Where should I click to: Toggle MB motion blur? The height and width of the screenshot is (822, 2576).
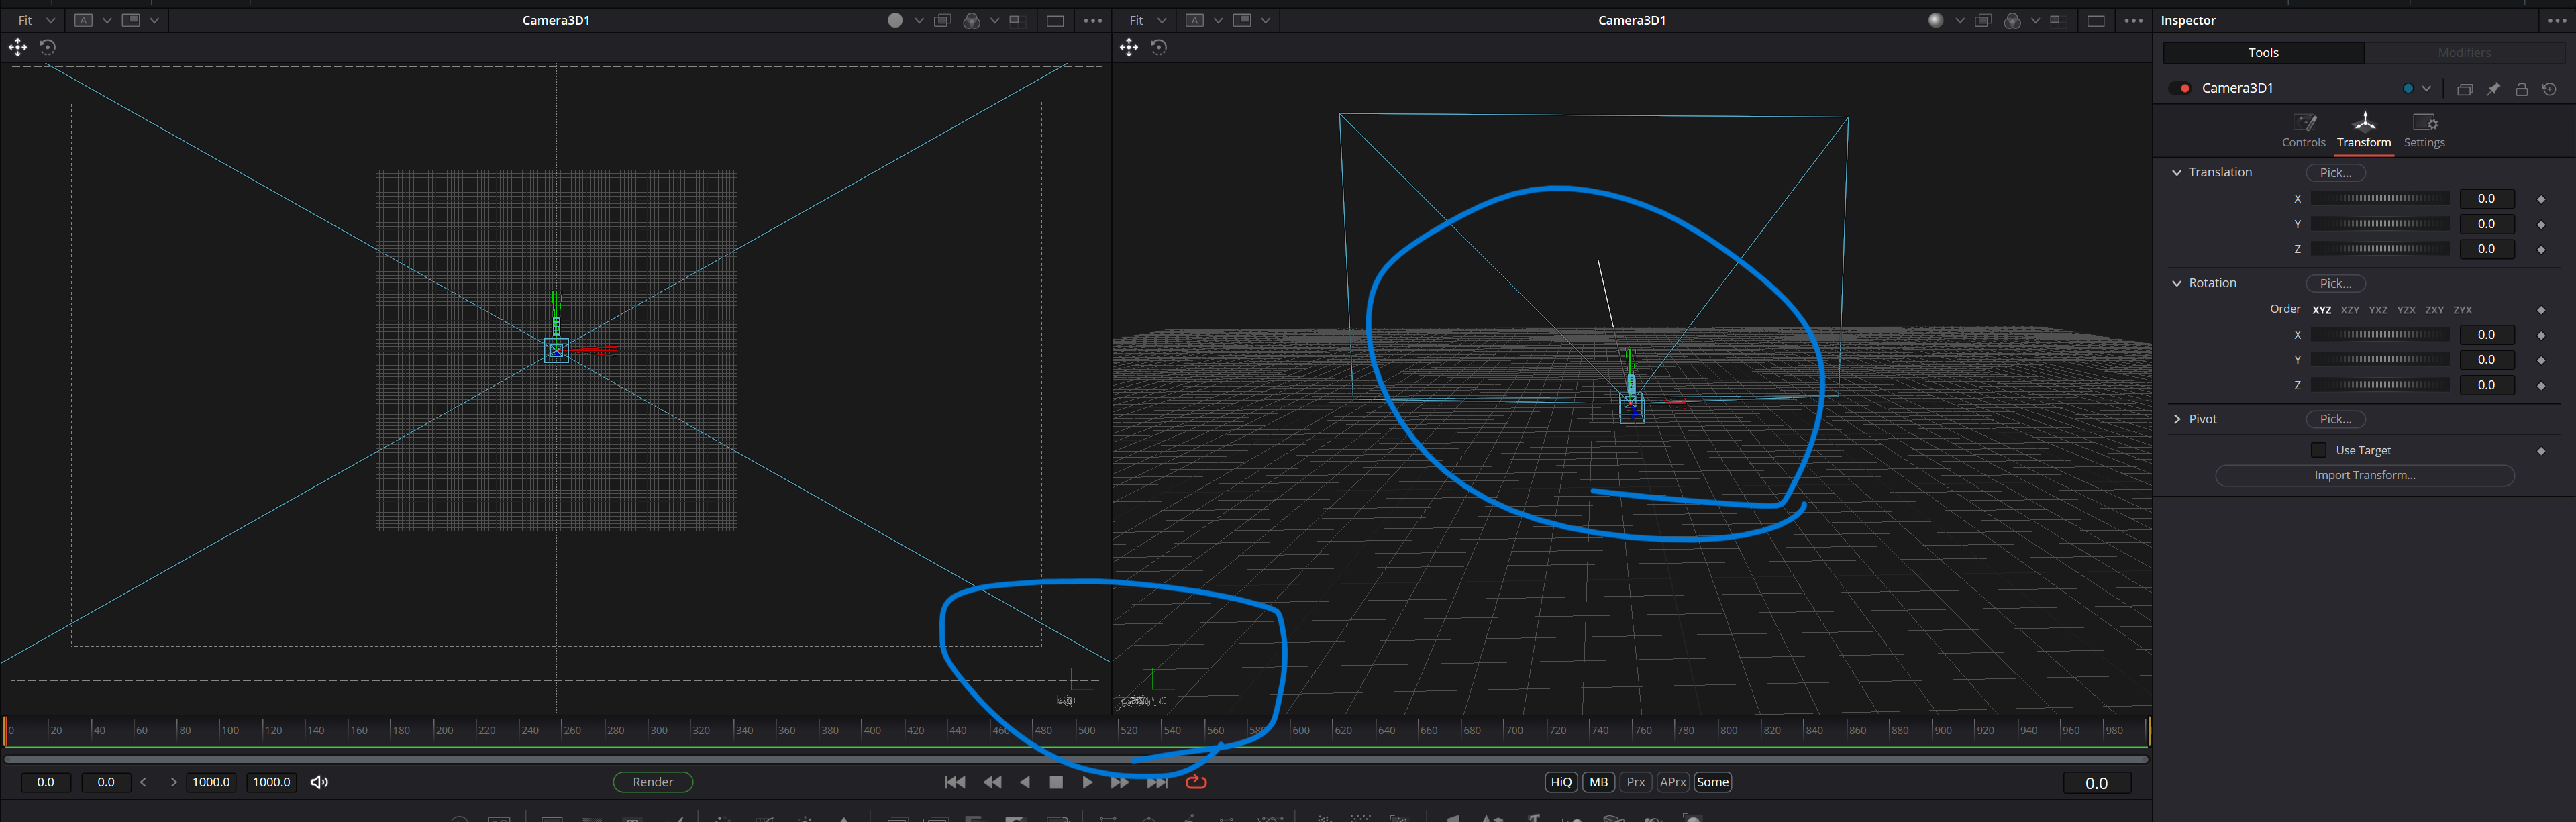(1598, 782)
